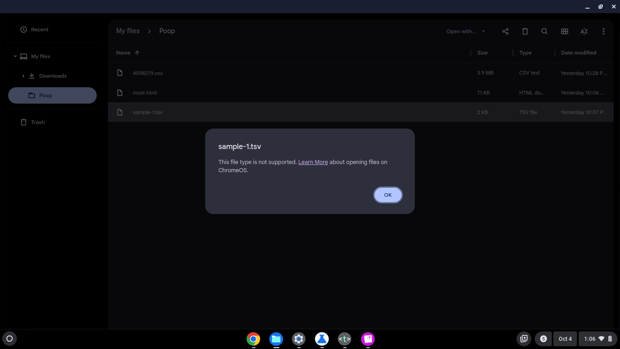Open Trash in the sidebar
Viewport: 620px width, 349px height.
click(x=38, y=122)
